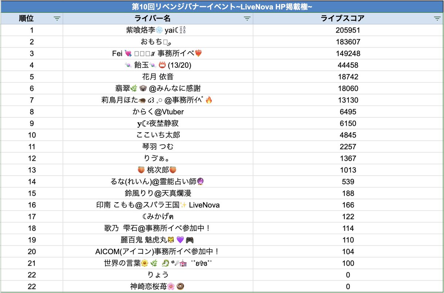444x293 pixels.
Task: Select name cell 夜埜静寂
Action: [158, 124]
